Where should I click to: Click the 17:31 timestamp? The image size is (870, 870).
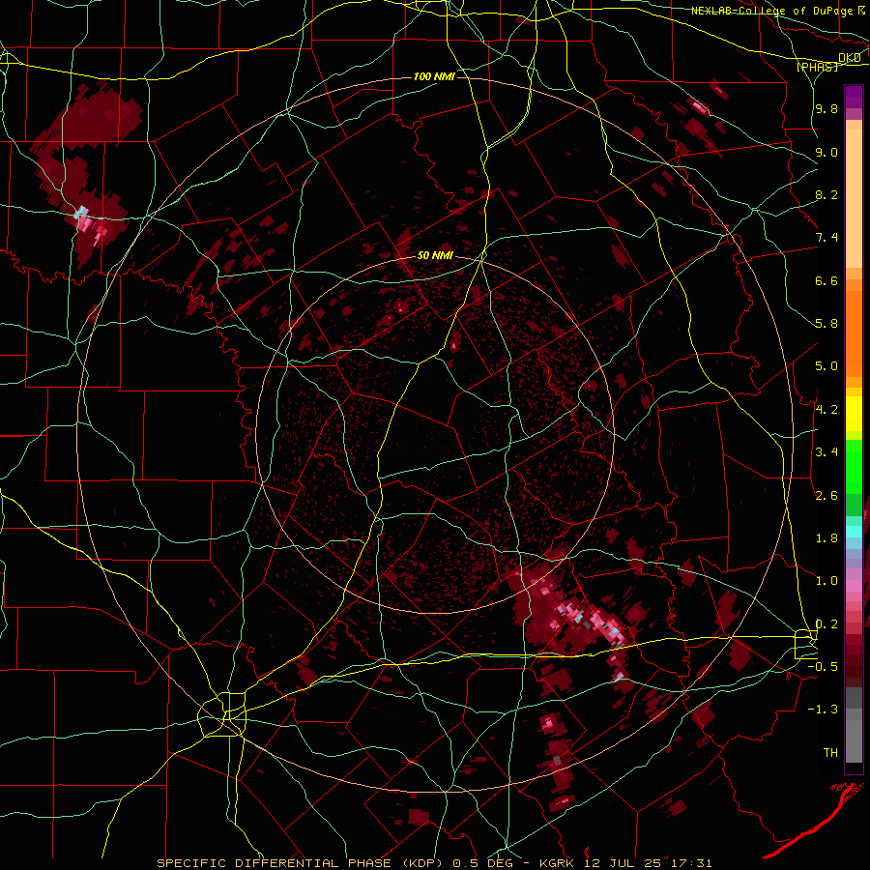point(693,863)
